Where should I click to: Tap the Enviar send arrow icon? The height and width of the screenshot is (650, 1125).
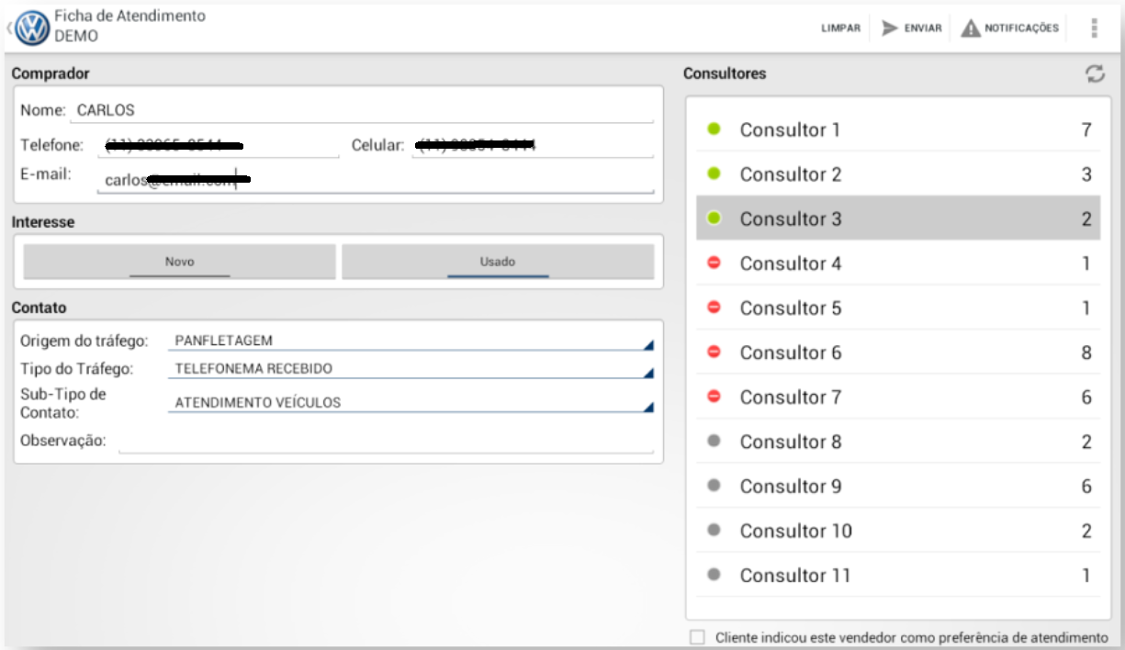tap(889, 28)
